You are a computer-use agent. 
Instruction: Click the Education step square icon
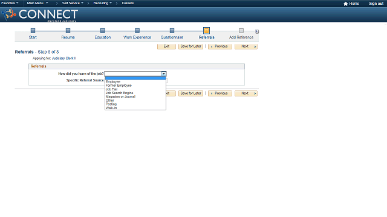tap(103, 31)
